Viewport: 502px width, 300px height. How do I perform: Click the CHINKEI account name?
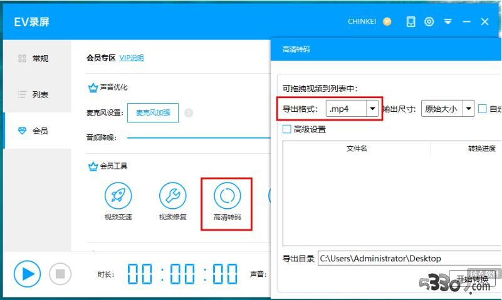point(362,21)
